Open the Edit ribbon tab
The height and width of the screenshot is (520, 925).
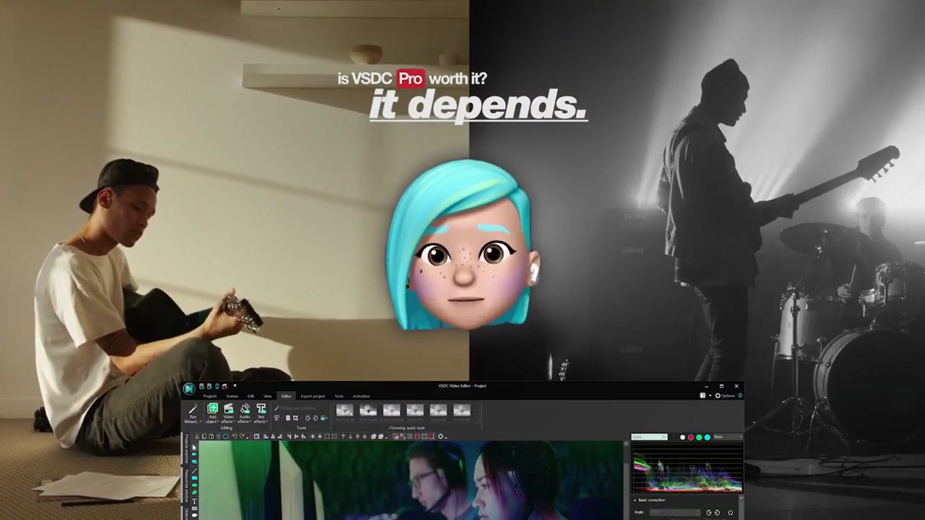pyautogui.click(x=251, y=396)
